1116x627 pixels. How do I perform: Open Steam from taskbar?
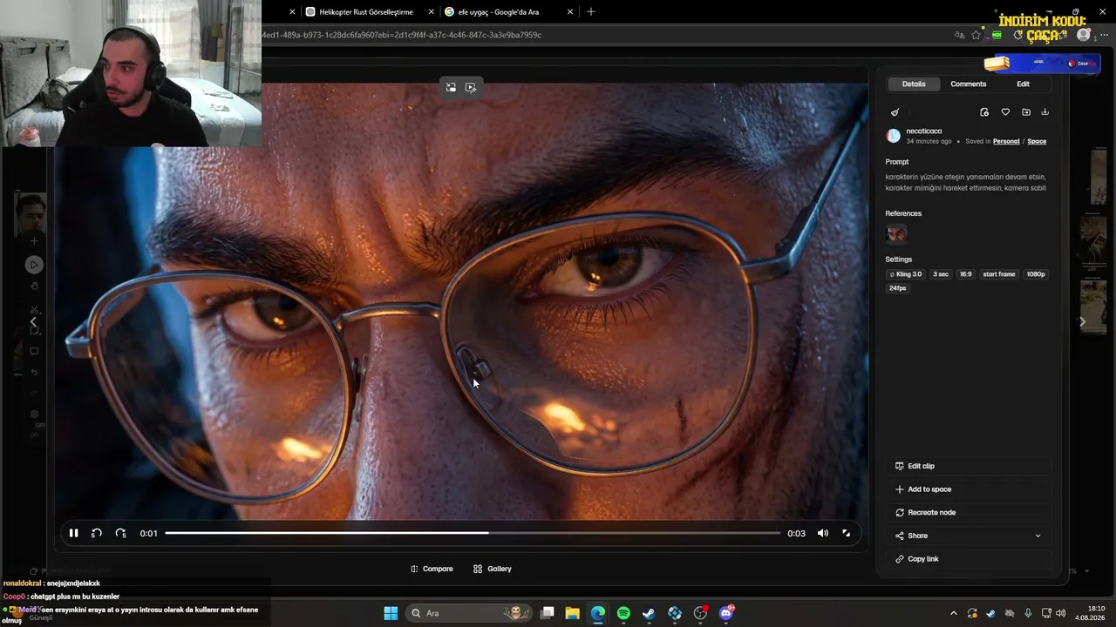649,613
